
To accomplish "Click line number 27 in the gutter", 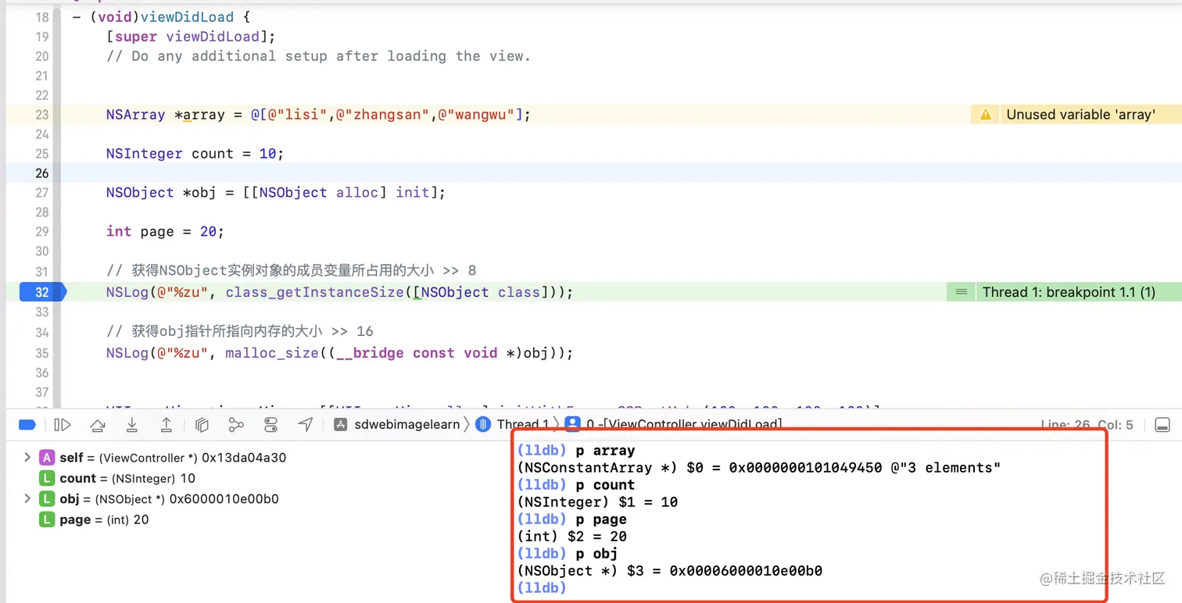I will [x=41, y=193].
